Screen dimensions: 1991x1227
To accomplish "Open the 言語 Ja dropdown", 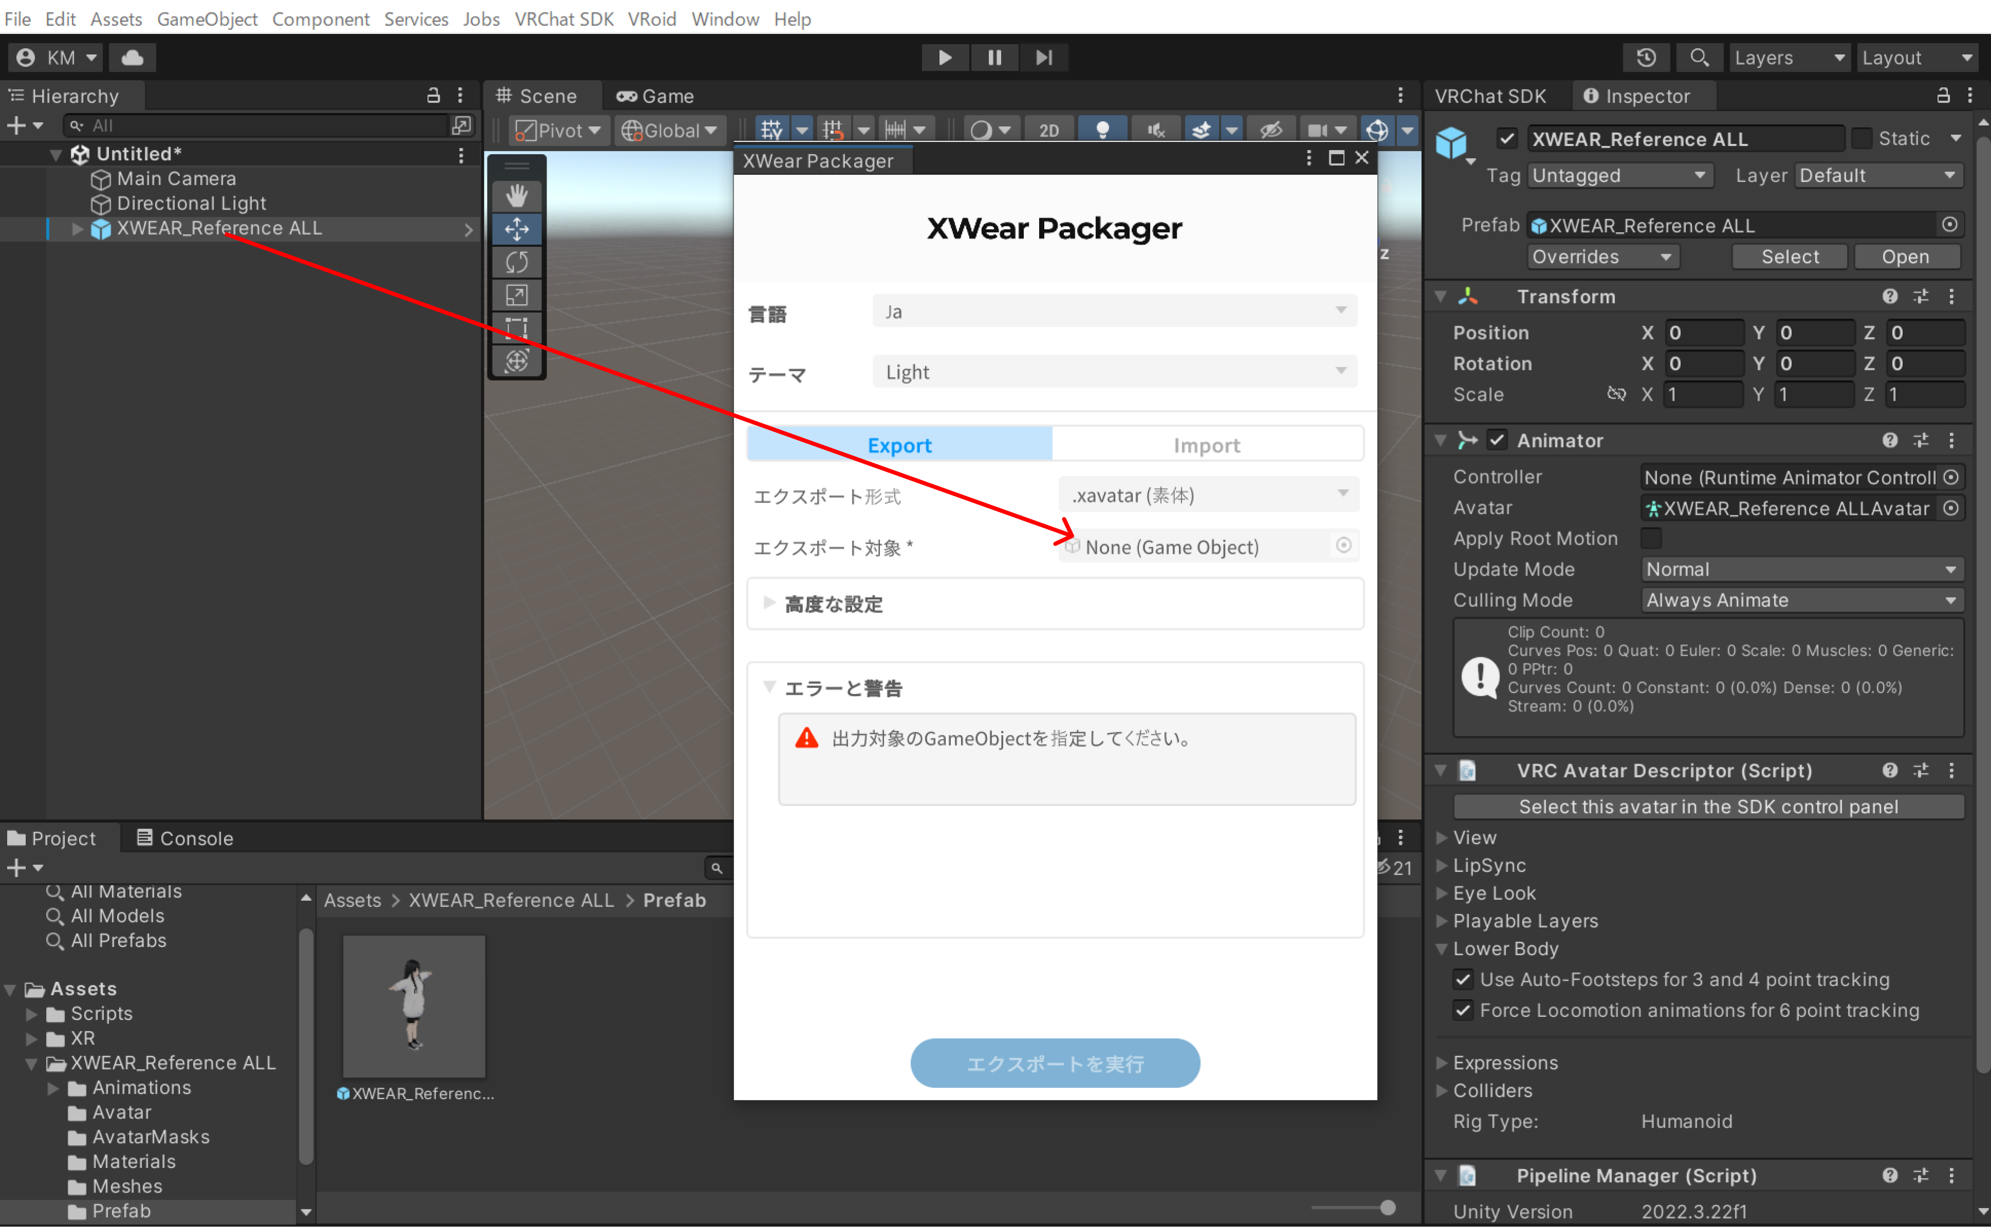I will click(x=1114, y=311).
